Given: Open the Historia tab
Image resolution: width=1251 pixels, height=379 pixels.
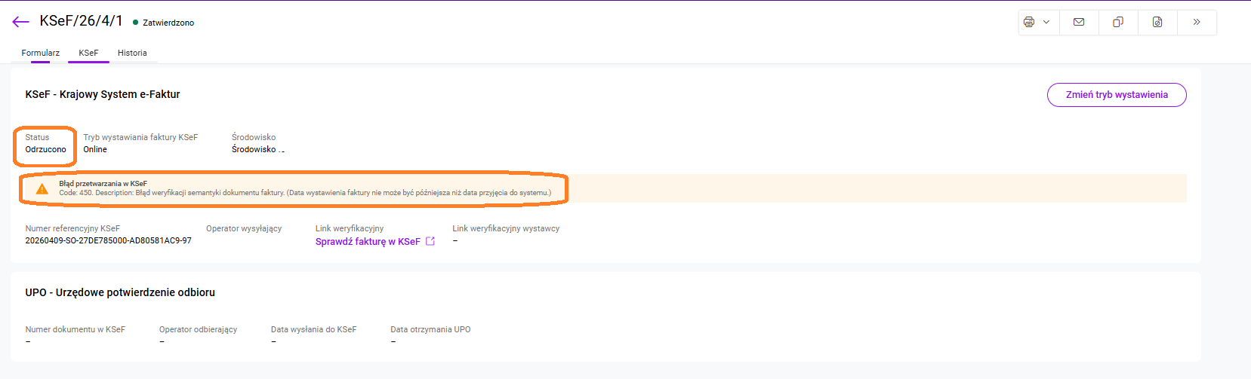Looking at the screenshot, I should 132,53.
